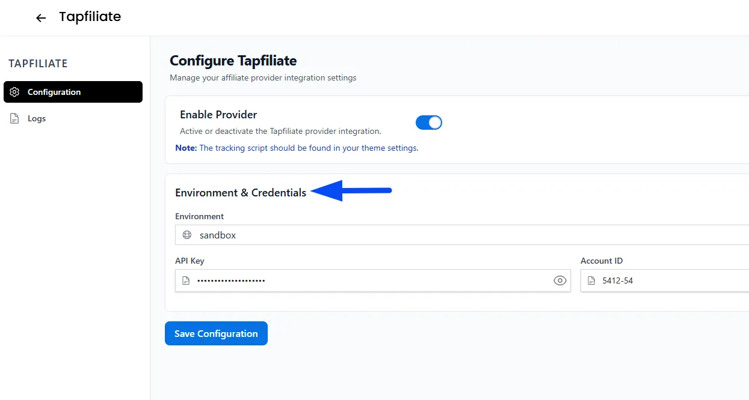Click the Account ID field label
The height and width of the screenshot is (400, 749).
(602, 261)
